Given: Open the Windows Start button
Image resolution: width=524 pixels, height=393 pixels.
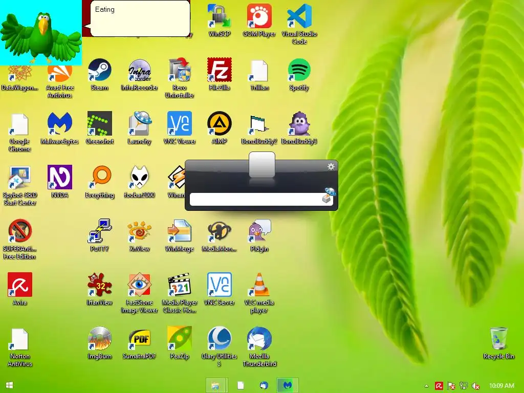Looking at the screenshot, I should (9, 385).
